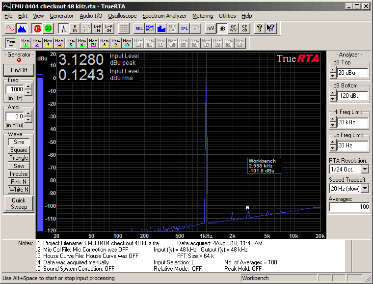Click memory slot Mem 4

59,43
